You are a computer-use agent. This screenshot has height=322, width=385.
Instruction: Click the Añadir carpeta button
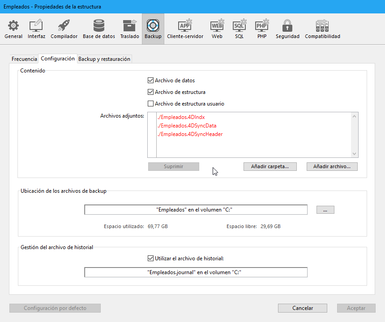[269, 166]
